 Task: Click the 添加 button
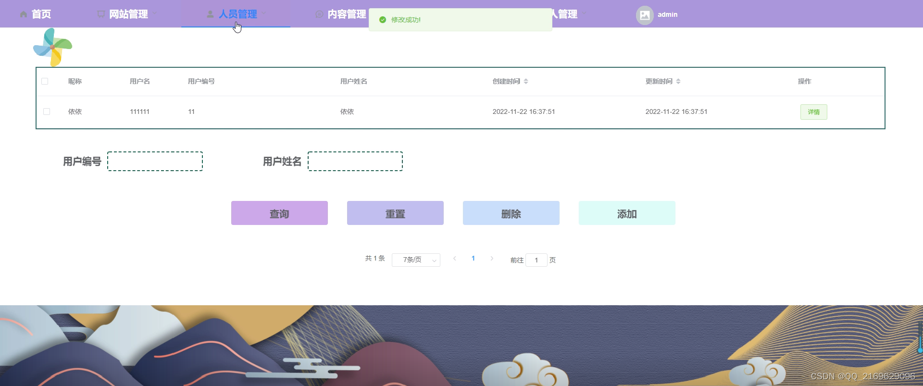click(627, 213)
